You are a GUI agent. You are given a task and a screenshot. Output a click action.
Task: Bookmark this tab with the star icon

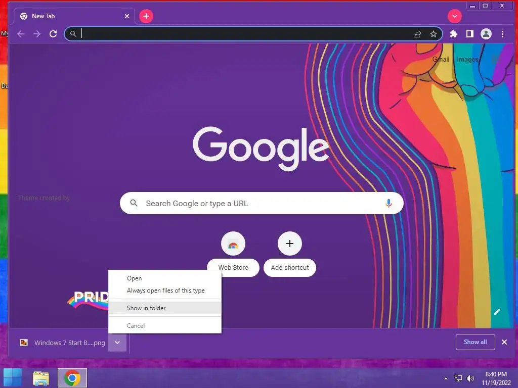[x=434, y=34]
